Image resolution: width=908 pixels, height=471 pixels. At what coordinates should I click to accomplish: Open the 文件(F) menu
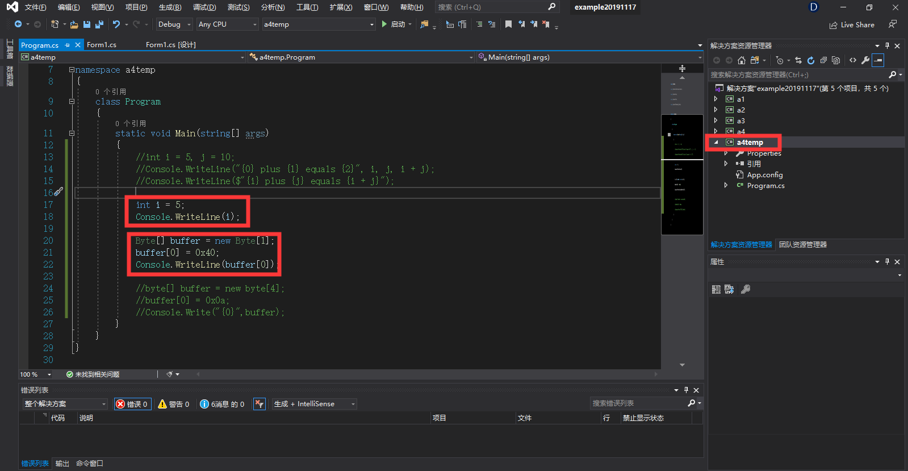(x=35, y=7)
